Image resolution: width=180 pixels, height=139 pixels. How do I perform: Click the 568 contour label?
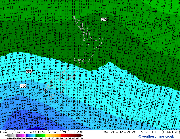(x=29, y=72)
